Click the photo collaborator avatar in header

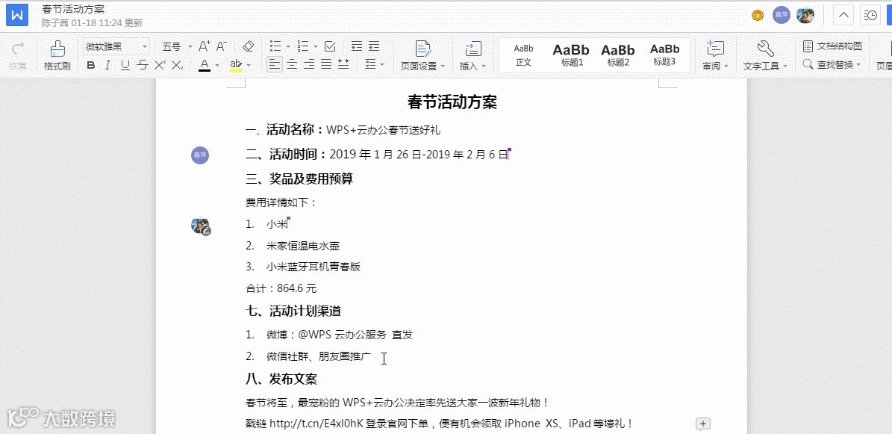(x=805, y=15)
